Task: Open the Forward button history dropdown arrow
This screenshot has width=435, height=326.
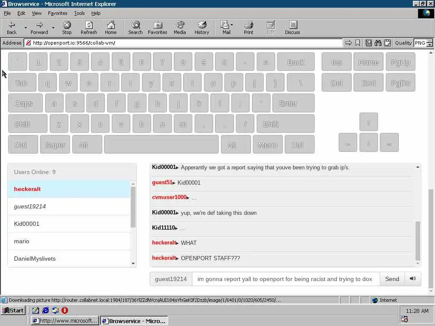Action: [x=53, y=28]
